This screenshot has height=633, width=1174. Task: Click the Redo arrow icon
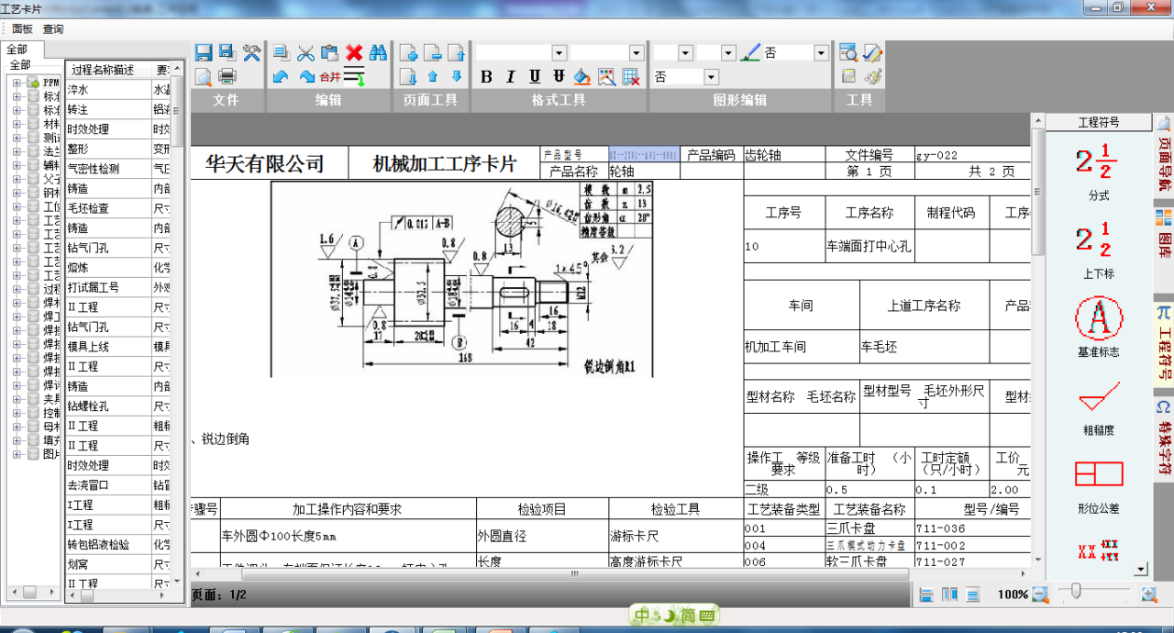[x=306, y=76]
